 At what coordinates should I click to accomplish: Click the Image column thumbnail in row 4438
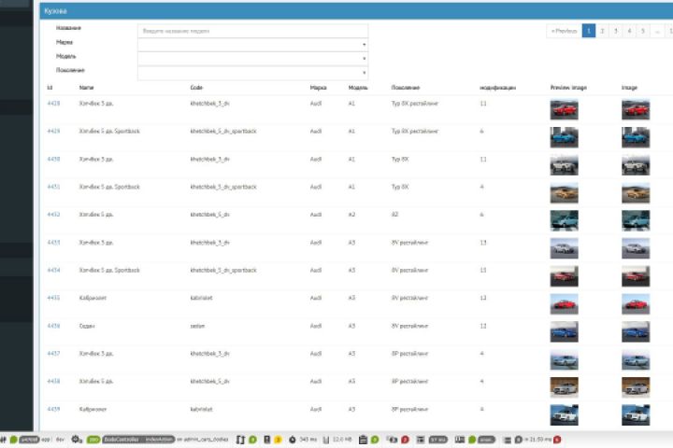pos(636,387)
